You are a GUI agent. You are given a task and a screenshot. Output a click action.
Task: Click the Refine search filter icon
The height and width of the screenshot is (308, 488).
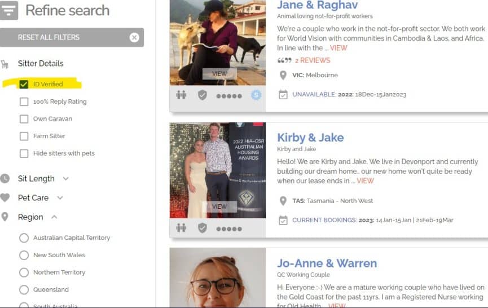point(9,10)
